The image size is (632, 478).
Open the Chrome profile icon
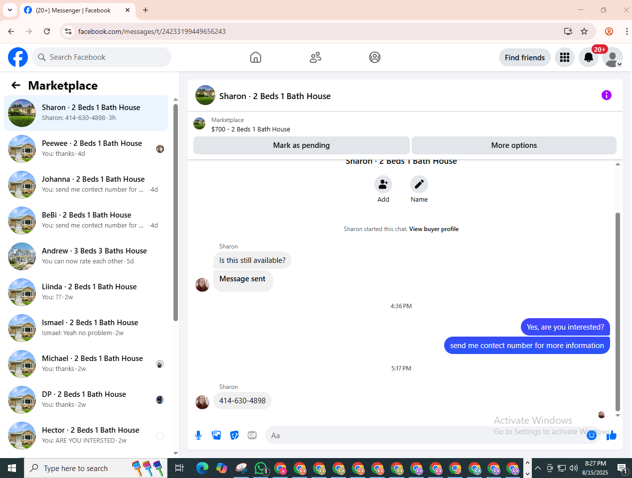click(609, 31)
